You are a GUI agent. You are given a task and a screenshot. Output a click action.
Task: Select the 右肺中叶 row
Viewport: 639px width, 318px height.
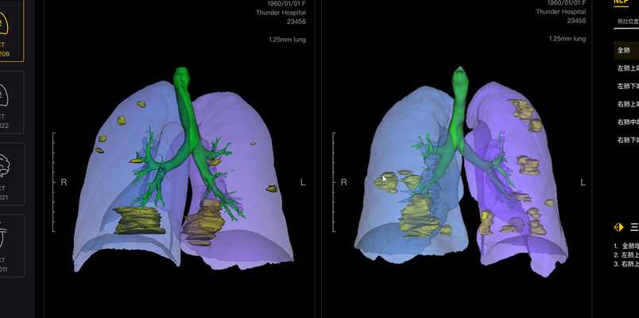(627, 122)
